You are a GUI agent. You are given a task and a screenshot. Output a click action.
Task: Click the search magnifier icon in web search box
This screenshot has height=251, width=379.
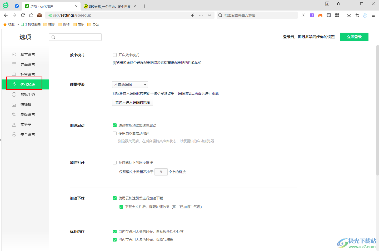[x=220, y=15]
